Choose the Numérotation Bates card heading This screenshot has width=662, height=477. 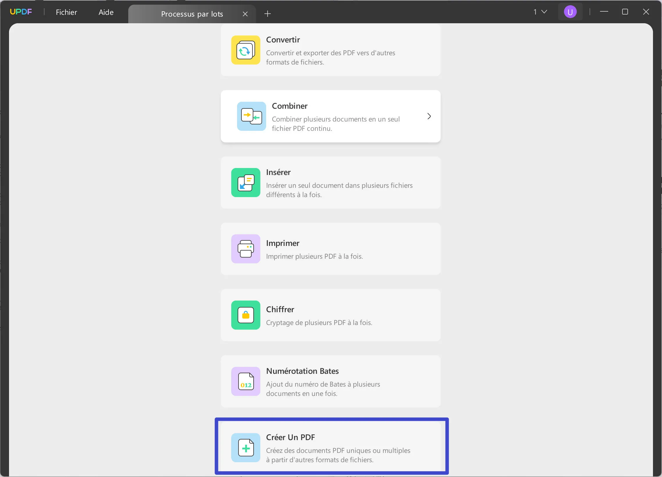click(x=302, y=371)
